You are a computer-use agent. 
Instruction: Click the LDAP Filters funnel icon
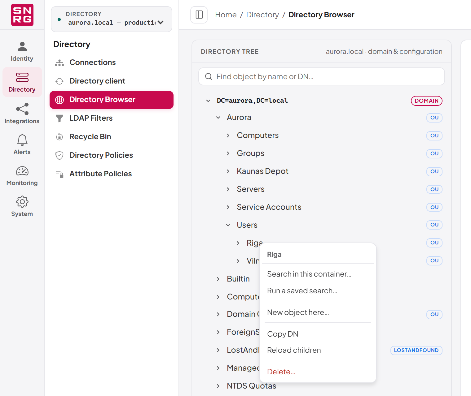(x=59, y=118)
